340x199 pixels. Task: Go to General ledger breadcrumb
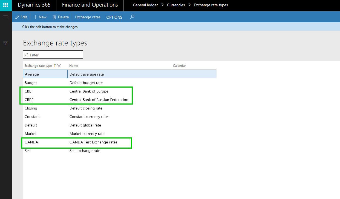[145, 5]
